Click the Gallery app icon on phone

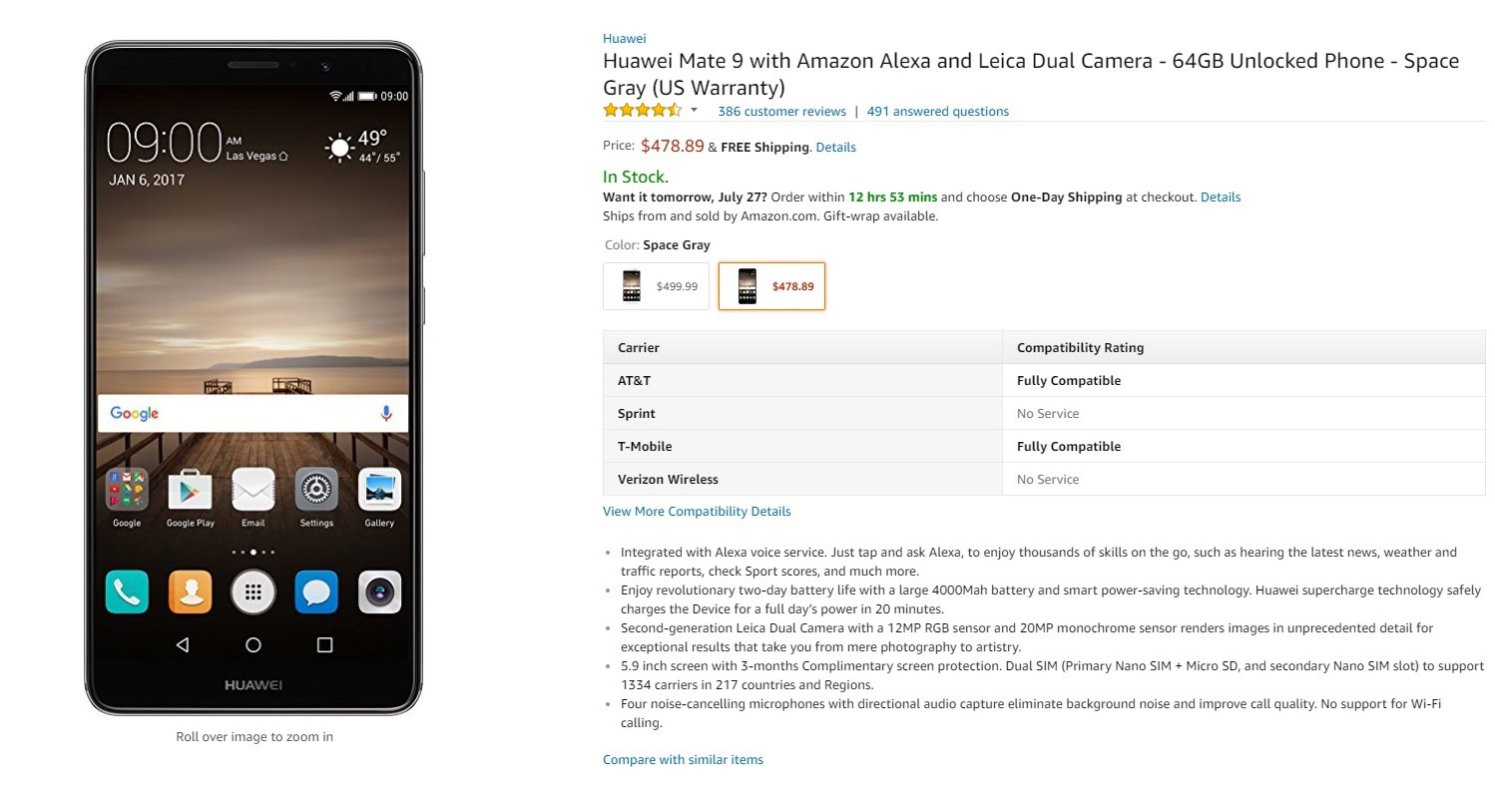point(379,490)
